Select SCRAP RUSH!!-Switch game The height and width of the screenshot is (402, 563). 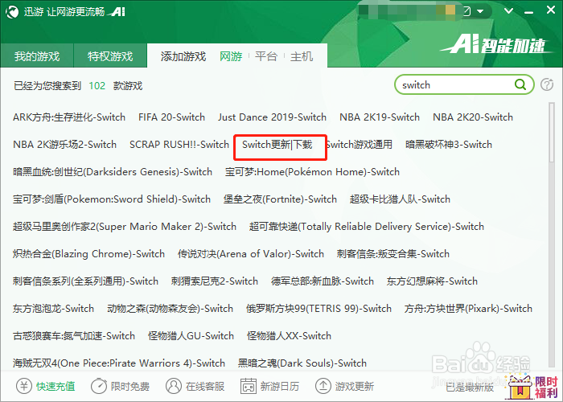tap(179, 144)
